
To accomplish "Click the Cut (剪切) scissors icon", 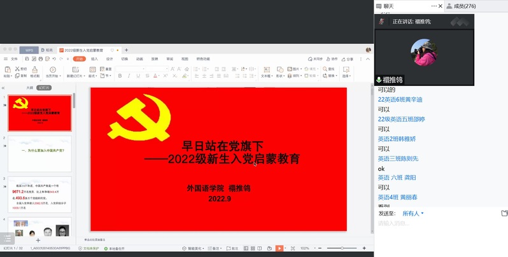I will [x=17, y=69].
